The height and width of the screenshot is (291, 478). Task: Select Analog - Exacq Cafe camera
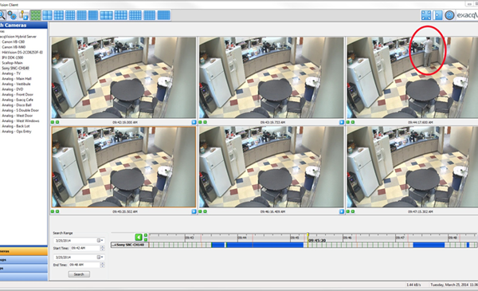pyautogui.click(x=18, y=100)
